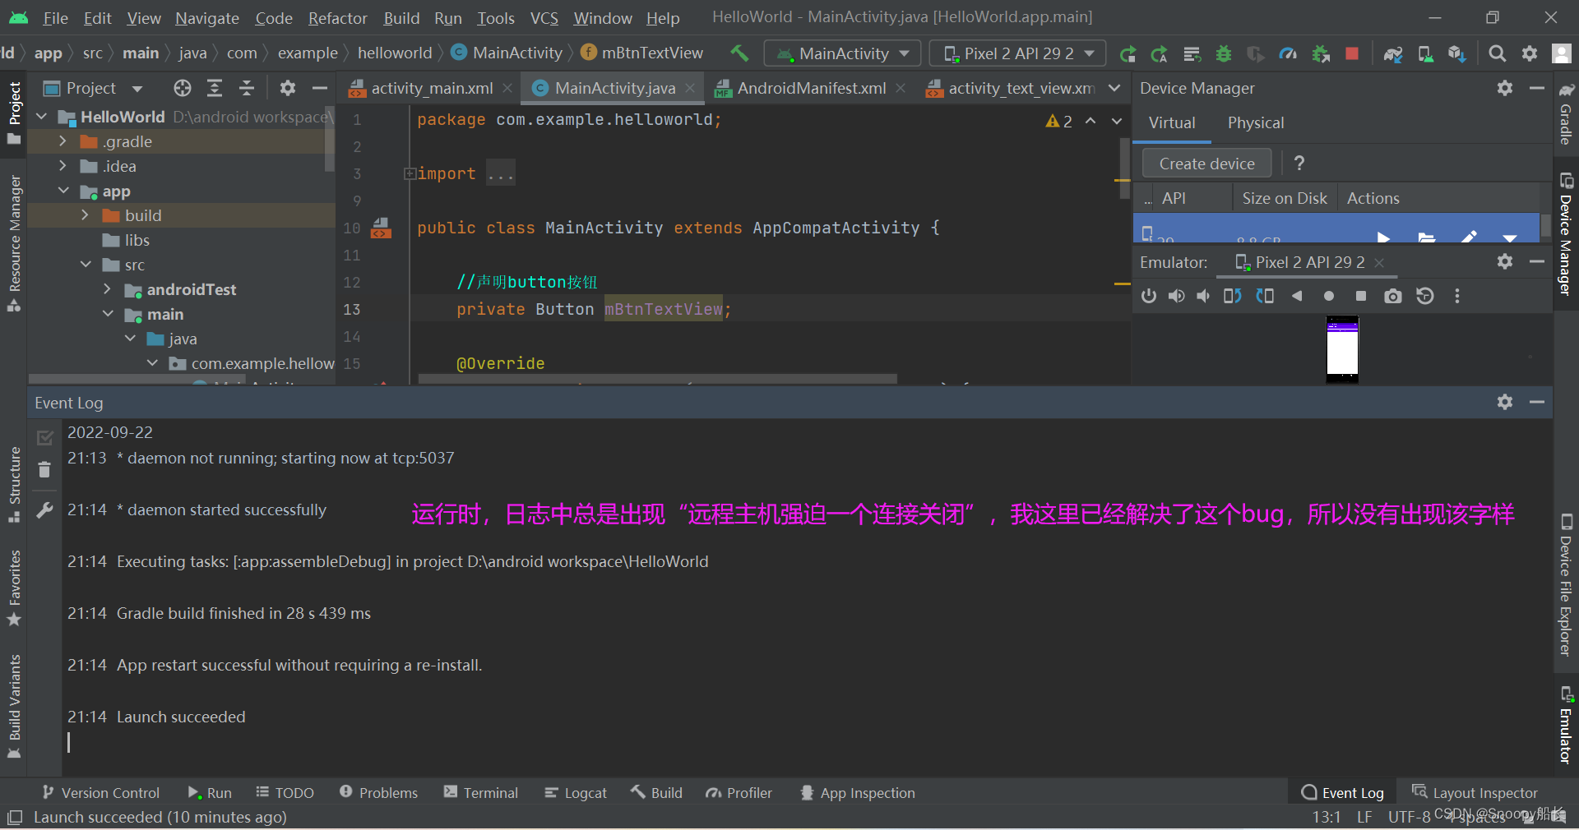This screenshot has width=1579, height=830.
Task: Collapse the app module folder
Action: click(x=63, y=191)
